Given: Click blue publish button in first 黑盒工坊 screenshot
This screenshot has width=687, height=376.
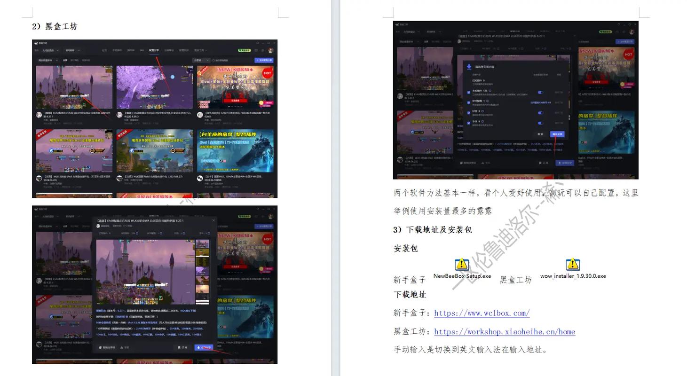Looking at the screenshot, I should pos(264,60).
